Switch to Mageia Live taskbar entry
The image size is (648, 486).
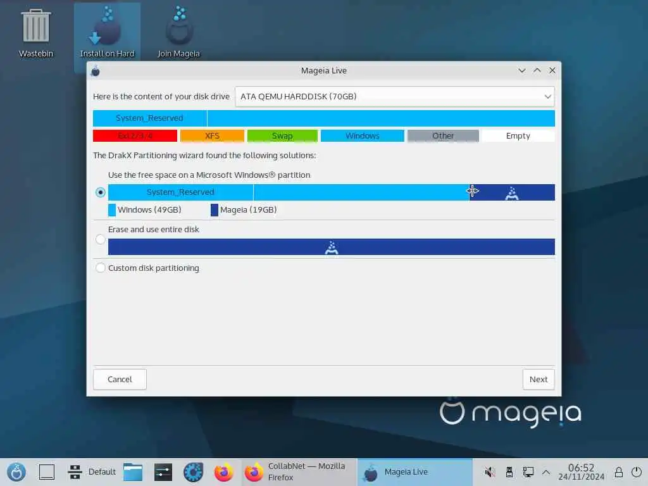point(414,472)
